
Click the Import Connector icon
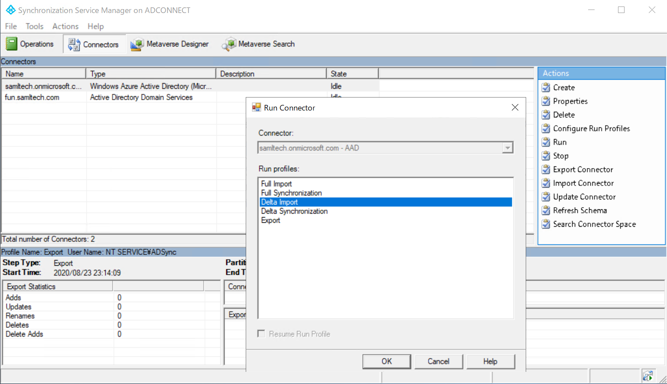click(546, 183)
